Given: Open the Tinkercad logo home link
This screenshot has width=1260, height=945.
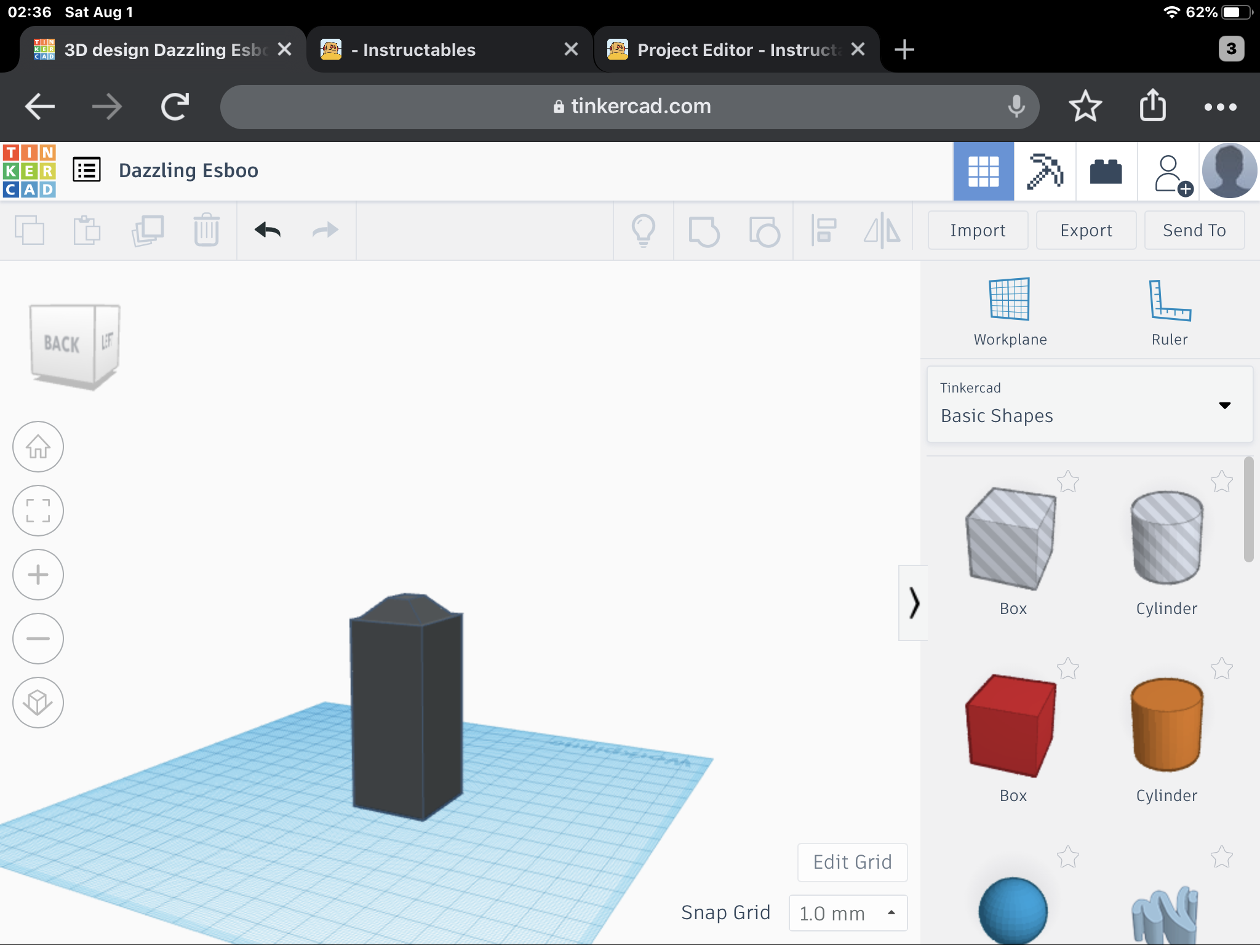Looking at the screenshot, I should pyautogui.click(x=29, y=170).
